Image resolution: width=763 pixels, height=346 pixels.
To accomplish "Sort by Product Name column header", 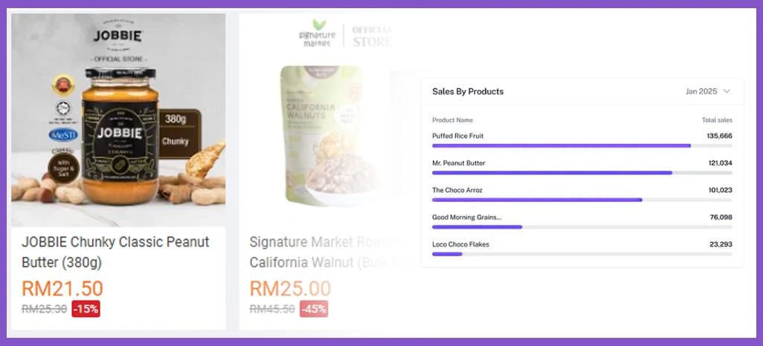I will 452,120.
